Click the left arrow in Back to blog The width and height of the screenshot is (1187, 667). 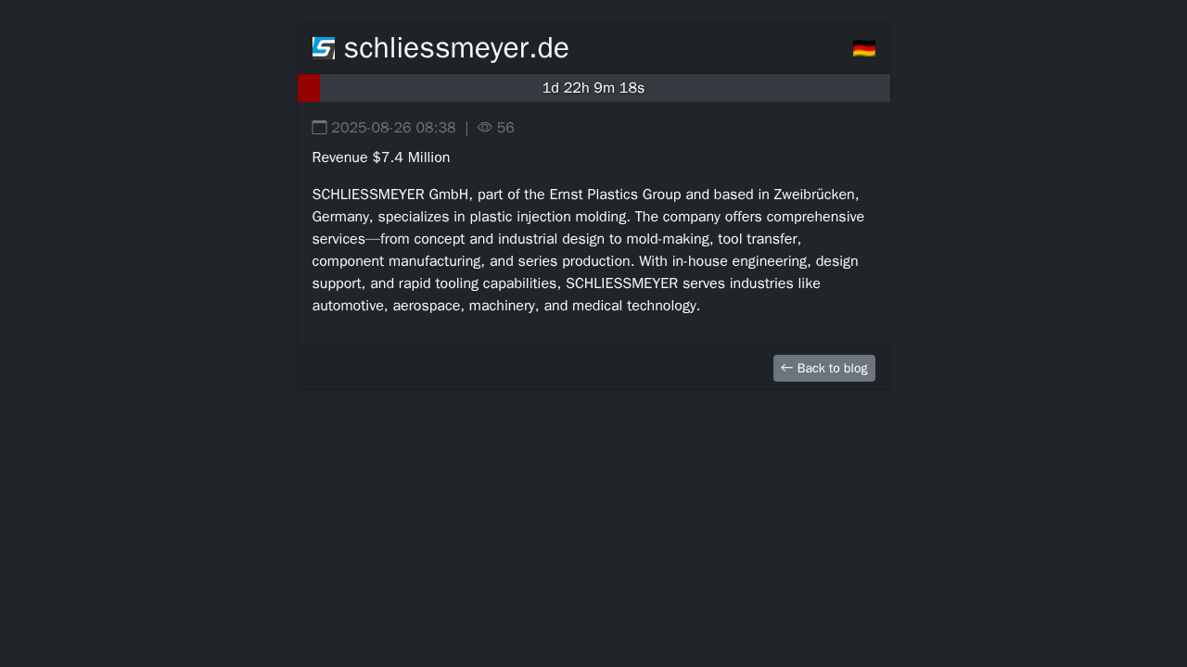pos(786,368)
